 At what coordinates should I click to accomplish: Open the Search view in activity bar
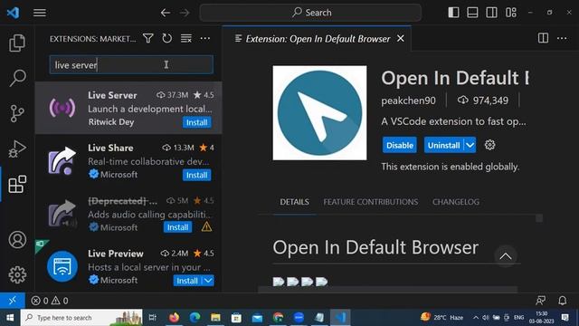(x=17, y=78)
